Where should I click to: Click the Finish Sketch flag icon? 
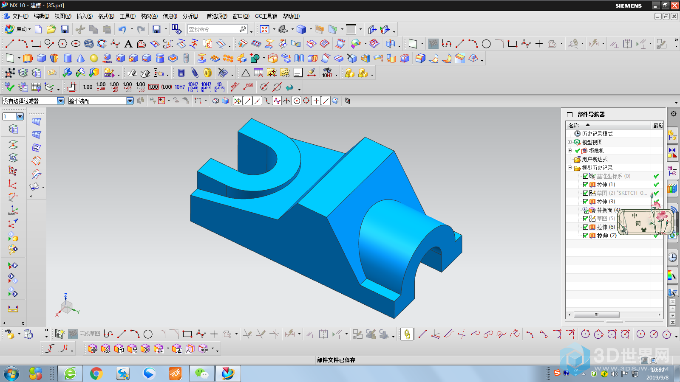tap(73, 334)
